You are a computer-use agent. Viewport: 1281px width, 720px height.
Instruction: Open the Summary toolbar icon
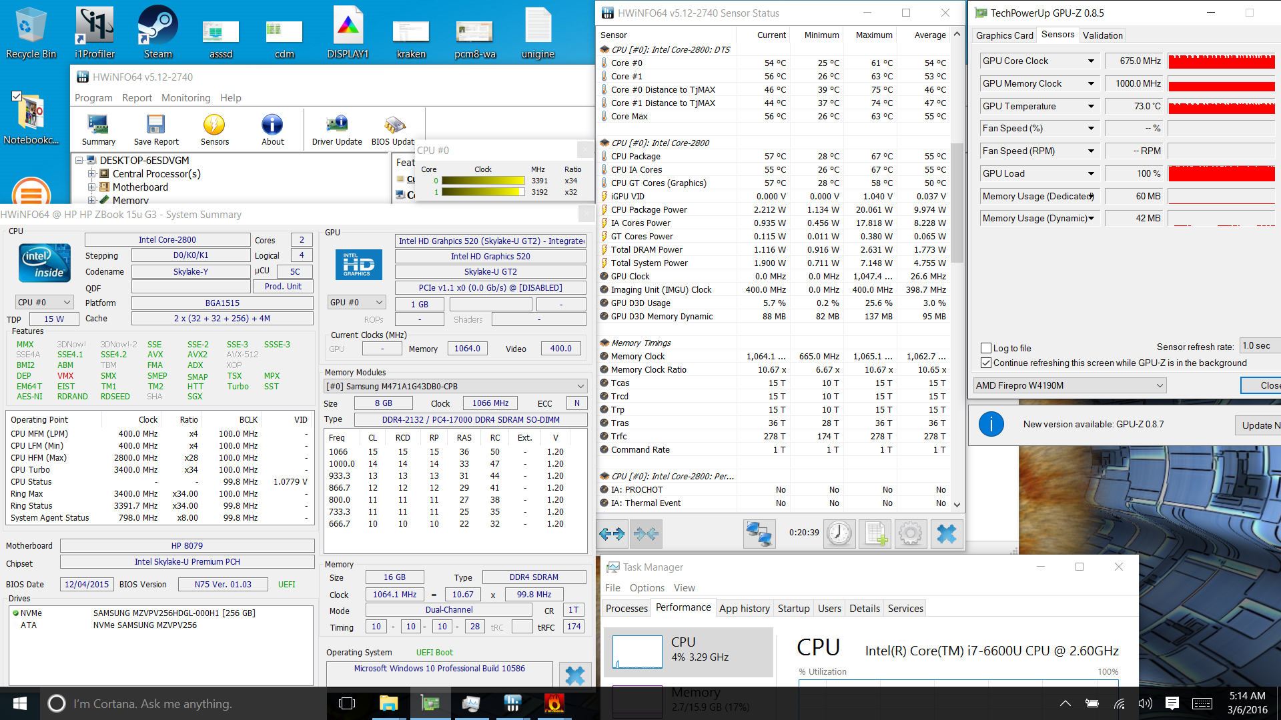98,129
